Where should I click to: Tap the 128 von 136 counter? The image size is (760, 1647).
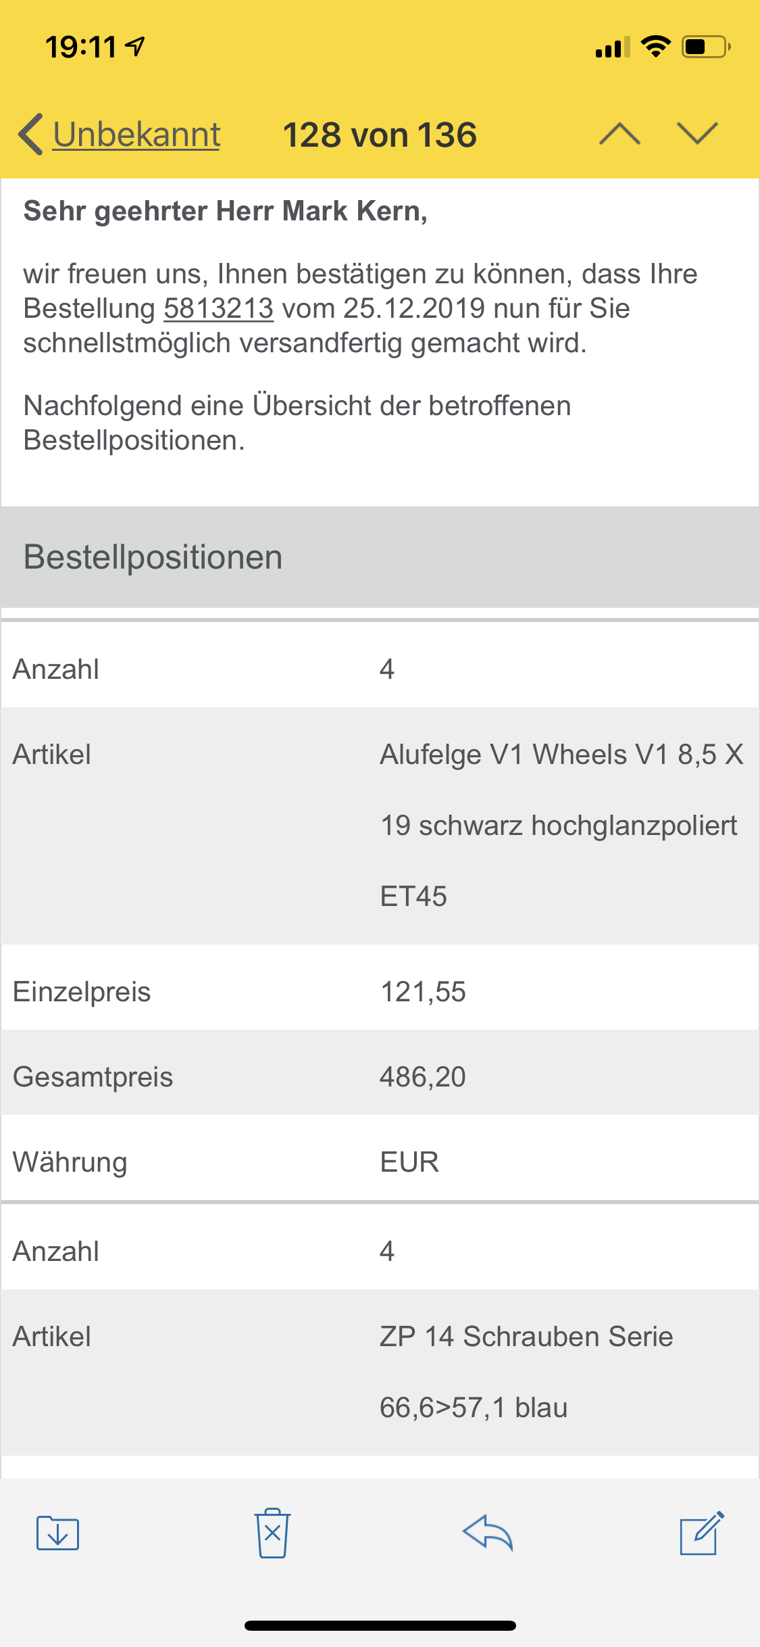[380, 135]
